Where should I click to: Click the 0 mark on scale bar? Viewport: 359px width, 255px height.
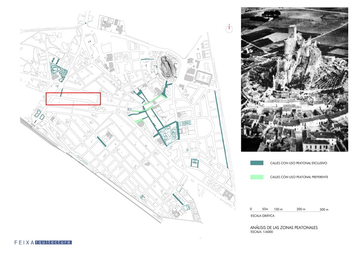pyautogui.click(x=251, y=209)
